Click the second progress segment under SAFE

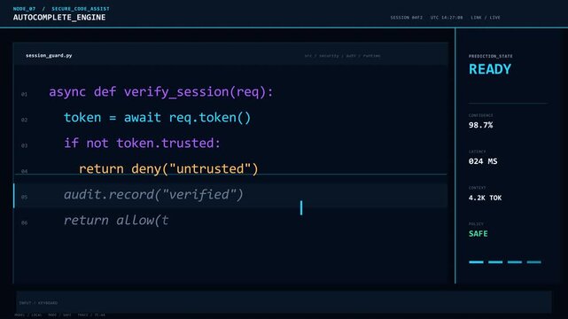(x=495, y=261)
